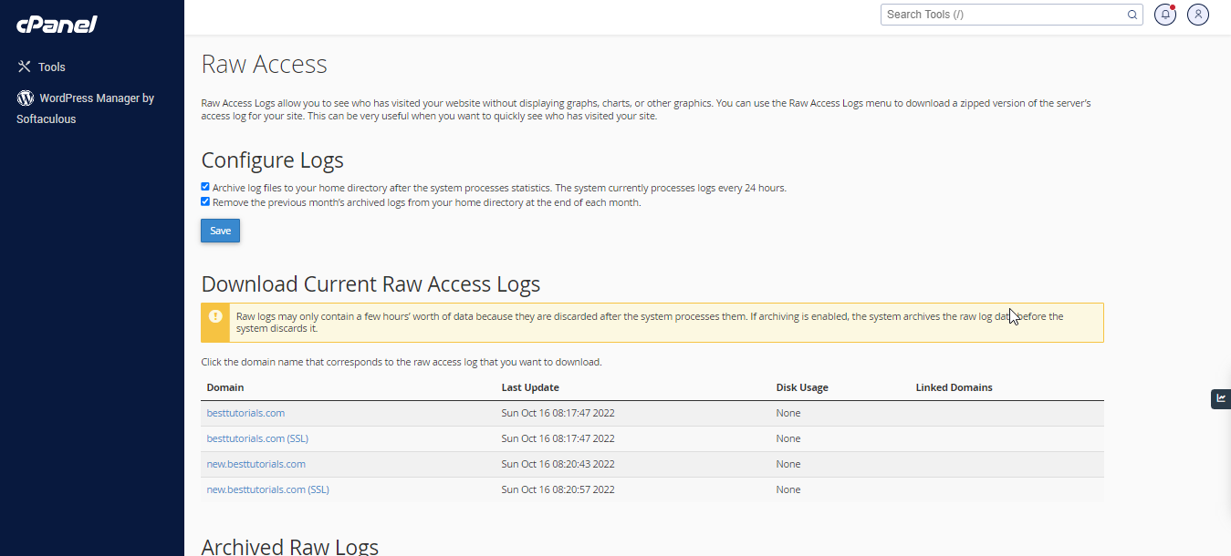Download besttutorials.com (SSL) log

[257, 438]
